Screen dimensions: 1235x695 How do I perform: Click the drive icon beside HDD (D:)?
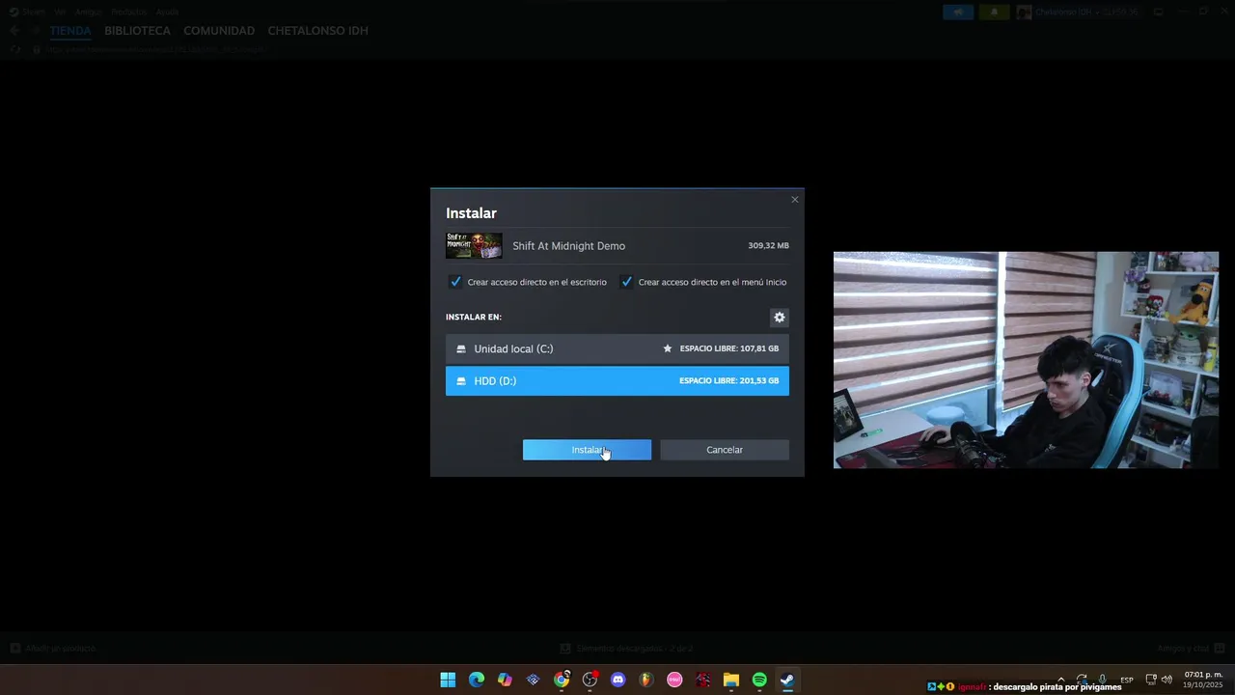[x=461, y=380]
